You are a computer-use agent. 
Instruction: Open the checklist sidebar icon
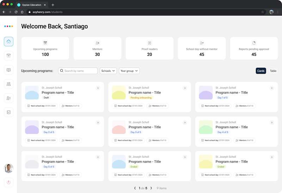[x=8, y=112]
